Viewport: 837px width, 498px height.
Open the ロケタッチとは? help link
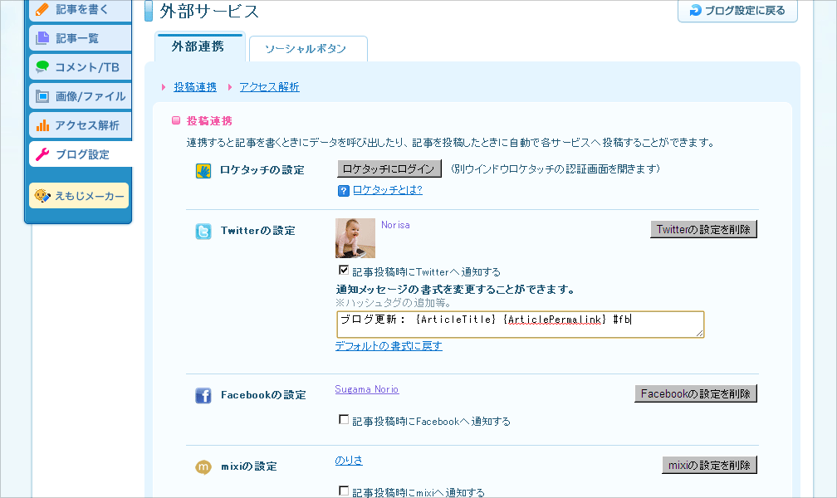click(x=388, y=190)
